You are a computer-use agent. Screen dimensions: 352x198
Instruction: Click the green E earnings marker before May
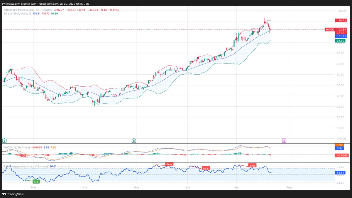[x=134, y=141]
